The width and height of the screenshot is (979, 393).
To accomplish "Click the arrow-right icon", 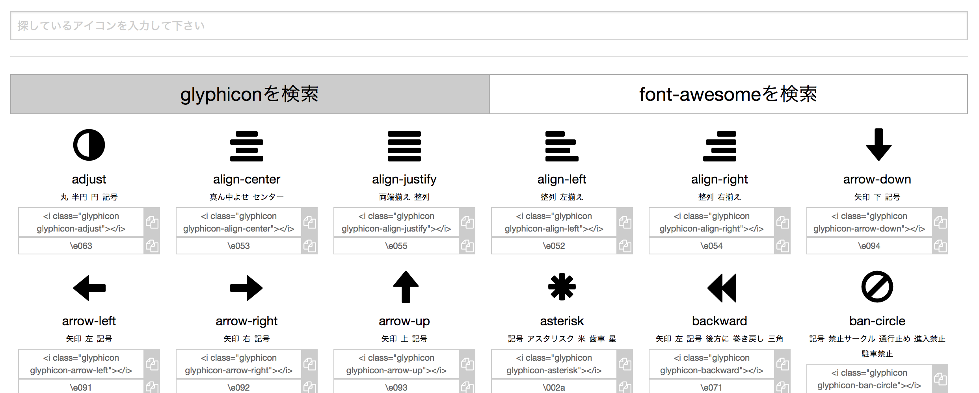I will click(x=246, y=288).
